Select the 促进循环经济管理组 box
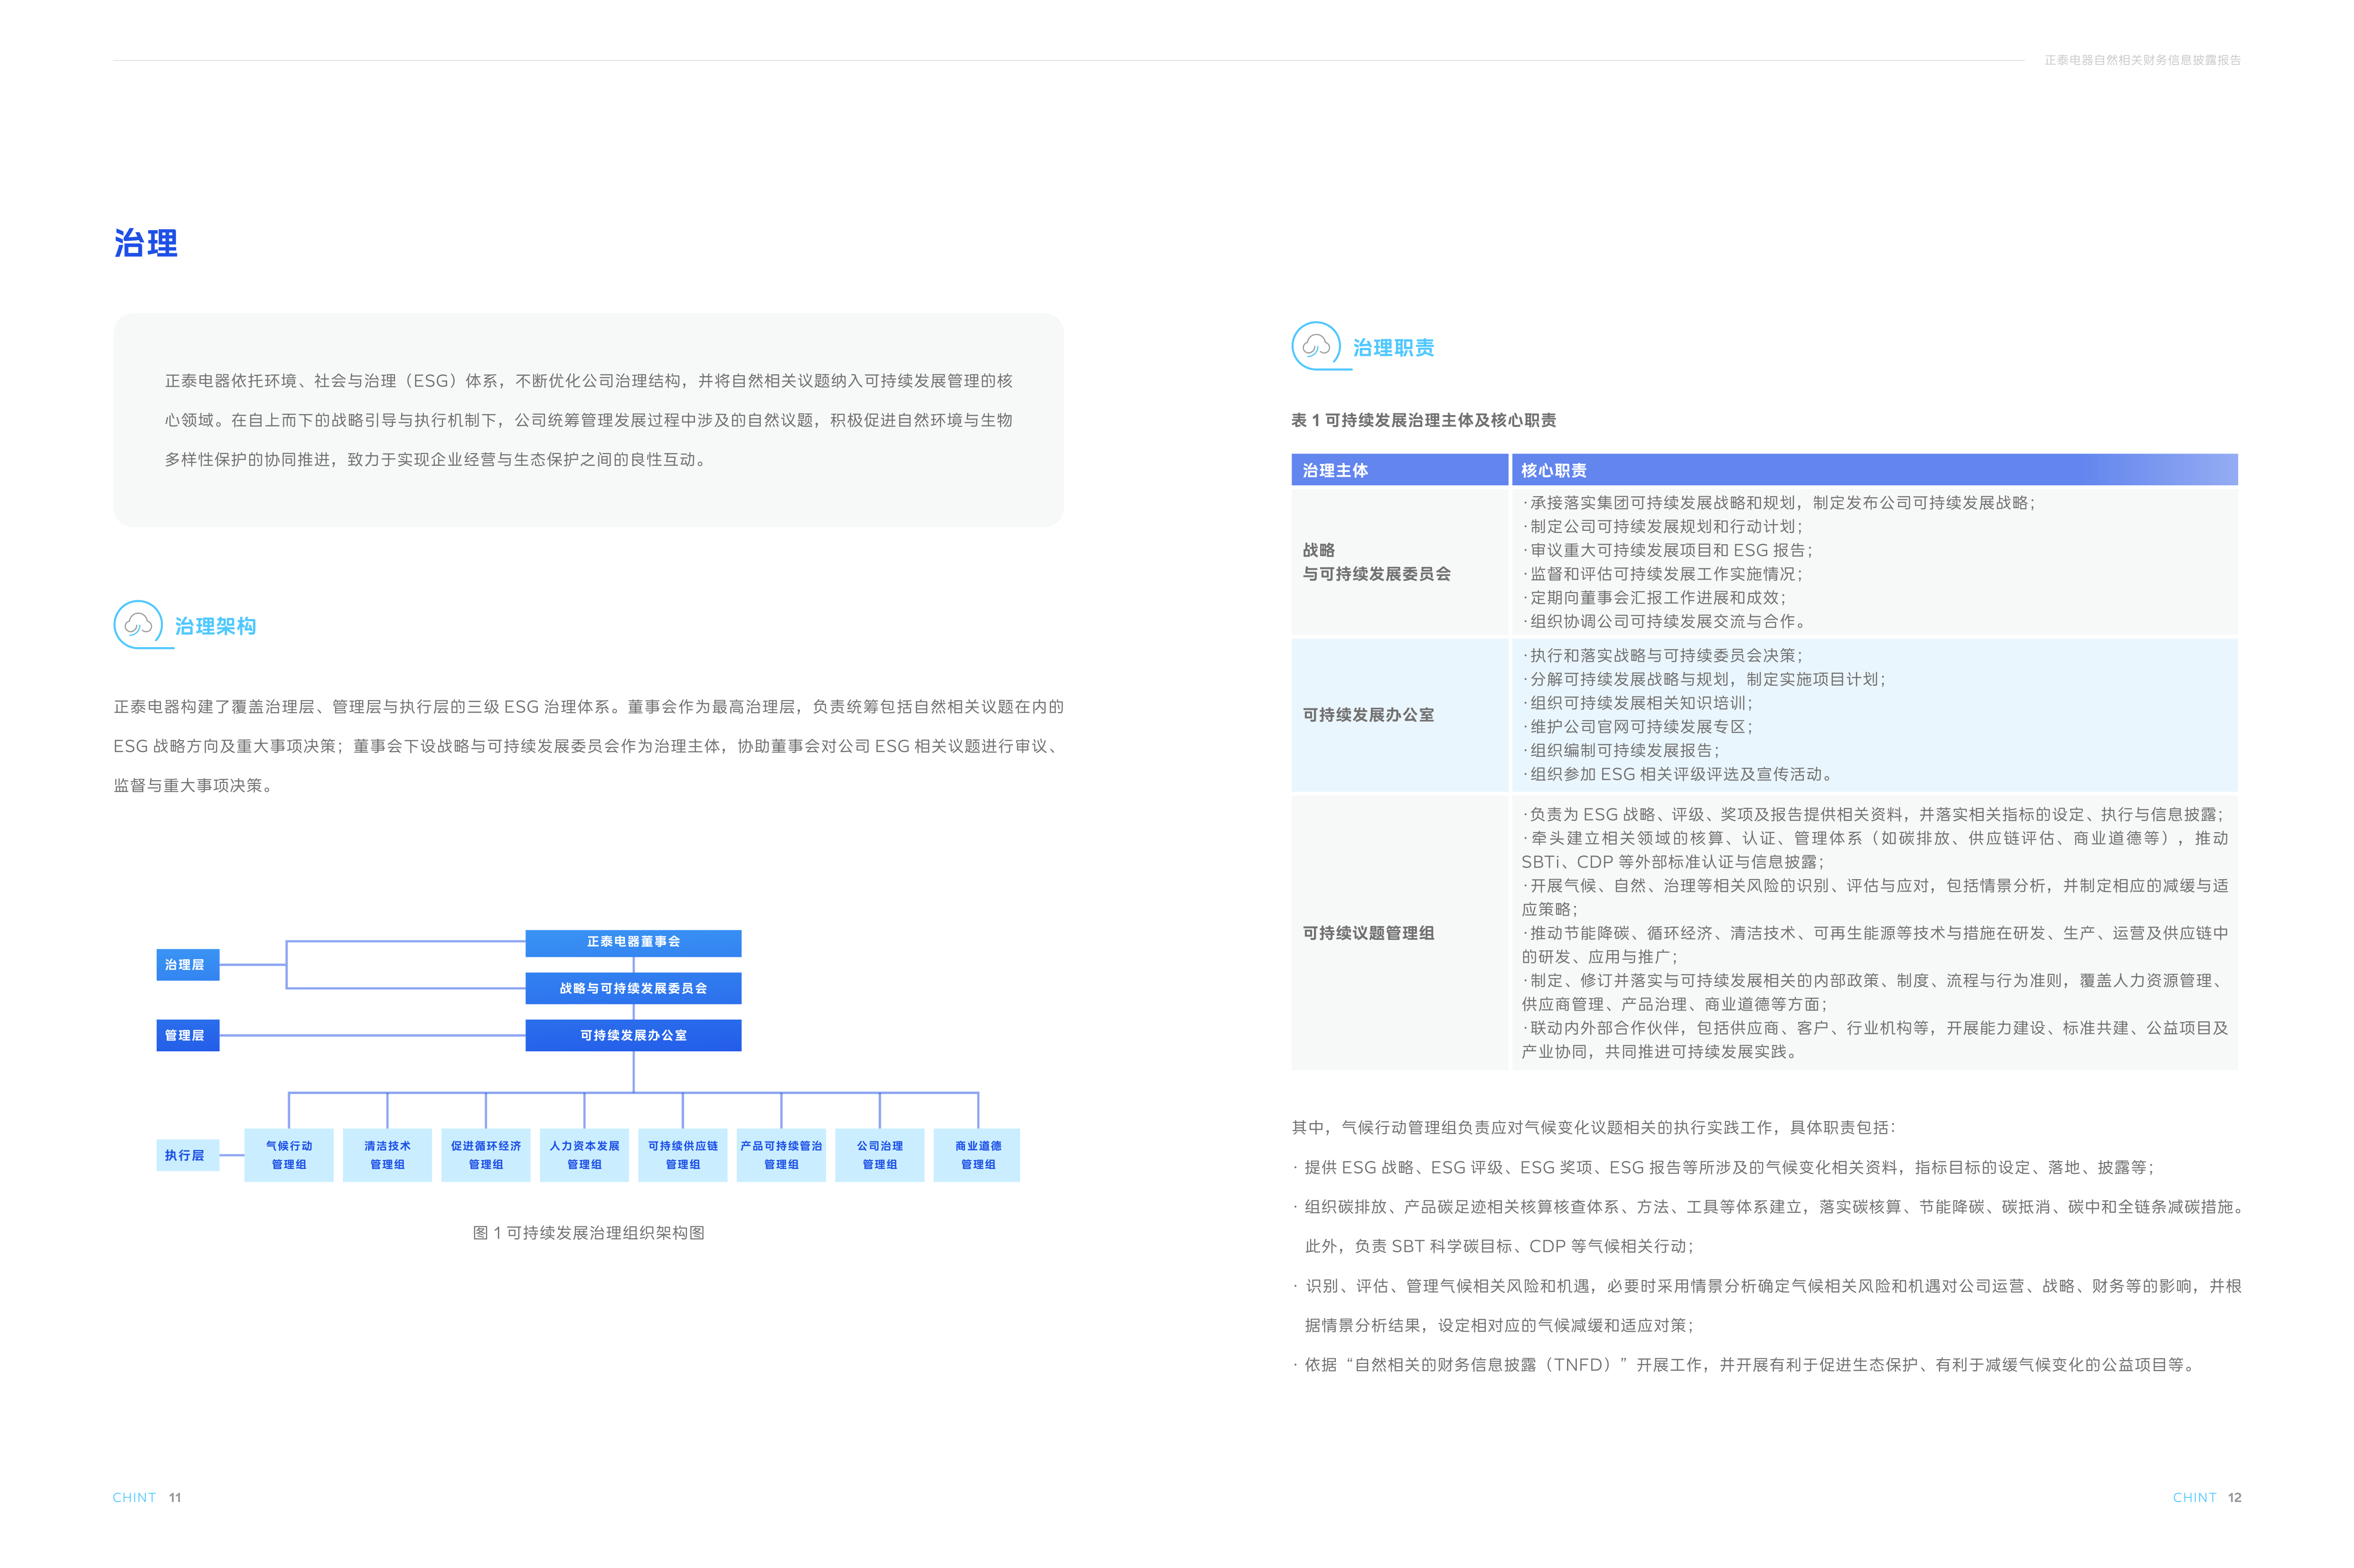 click(x=485, y=1155)
